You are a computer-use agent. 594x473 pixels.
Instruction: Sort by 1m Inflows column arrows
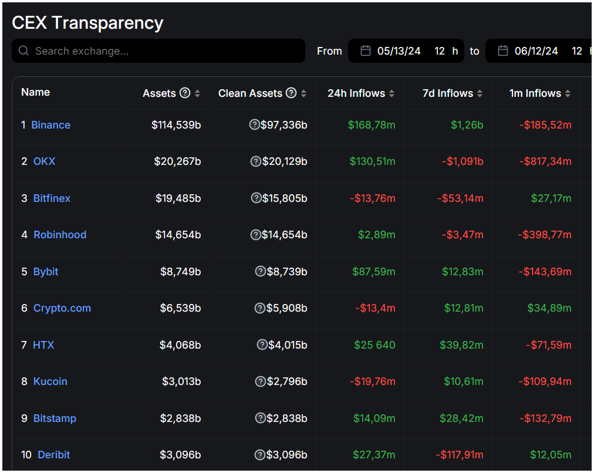tap(568, 93)
